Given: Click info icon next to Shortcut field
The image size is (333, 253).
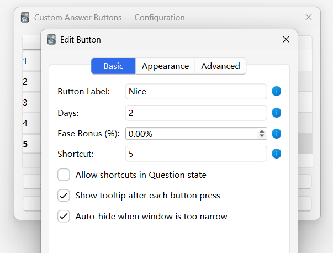Looking at the screenshot, I should coord(276,154).
